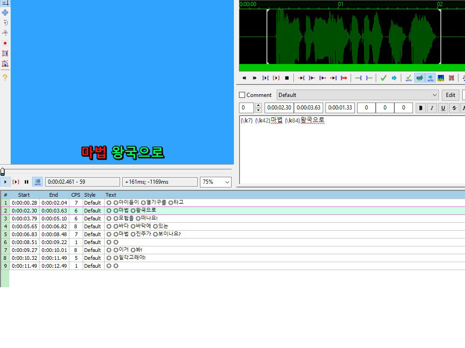Click the audio waveform display
The height and width of the screenshot is (348, 465).
(352, 37)
